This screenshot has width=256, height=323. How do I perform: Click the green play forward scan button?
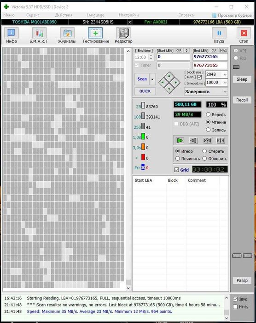click(180, 141)
